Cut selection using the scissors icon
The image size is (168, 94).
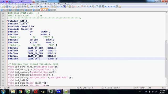click(x=22, y=7)
